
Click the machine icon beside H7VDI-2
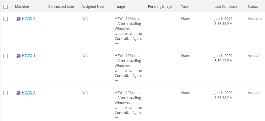tap(19, 19)
